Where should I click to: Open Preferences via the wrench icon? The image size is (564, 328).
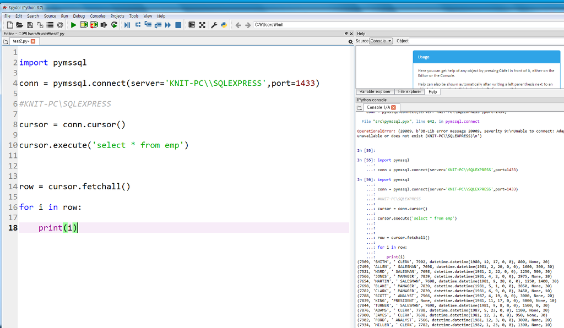coord(214,25)
